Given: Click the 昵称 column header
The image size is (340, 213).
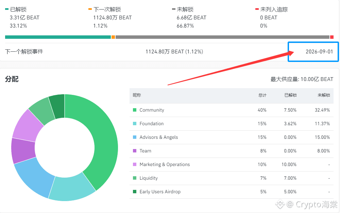Looking at the screenshot, I should point(137,95).
